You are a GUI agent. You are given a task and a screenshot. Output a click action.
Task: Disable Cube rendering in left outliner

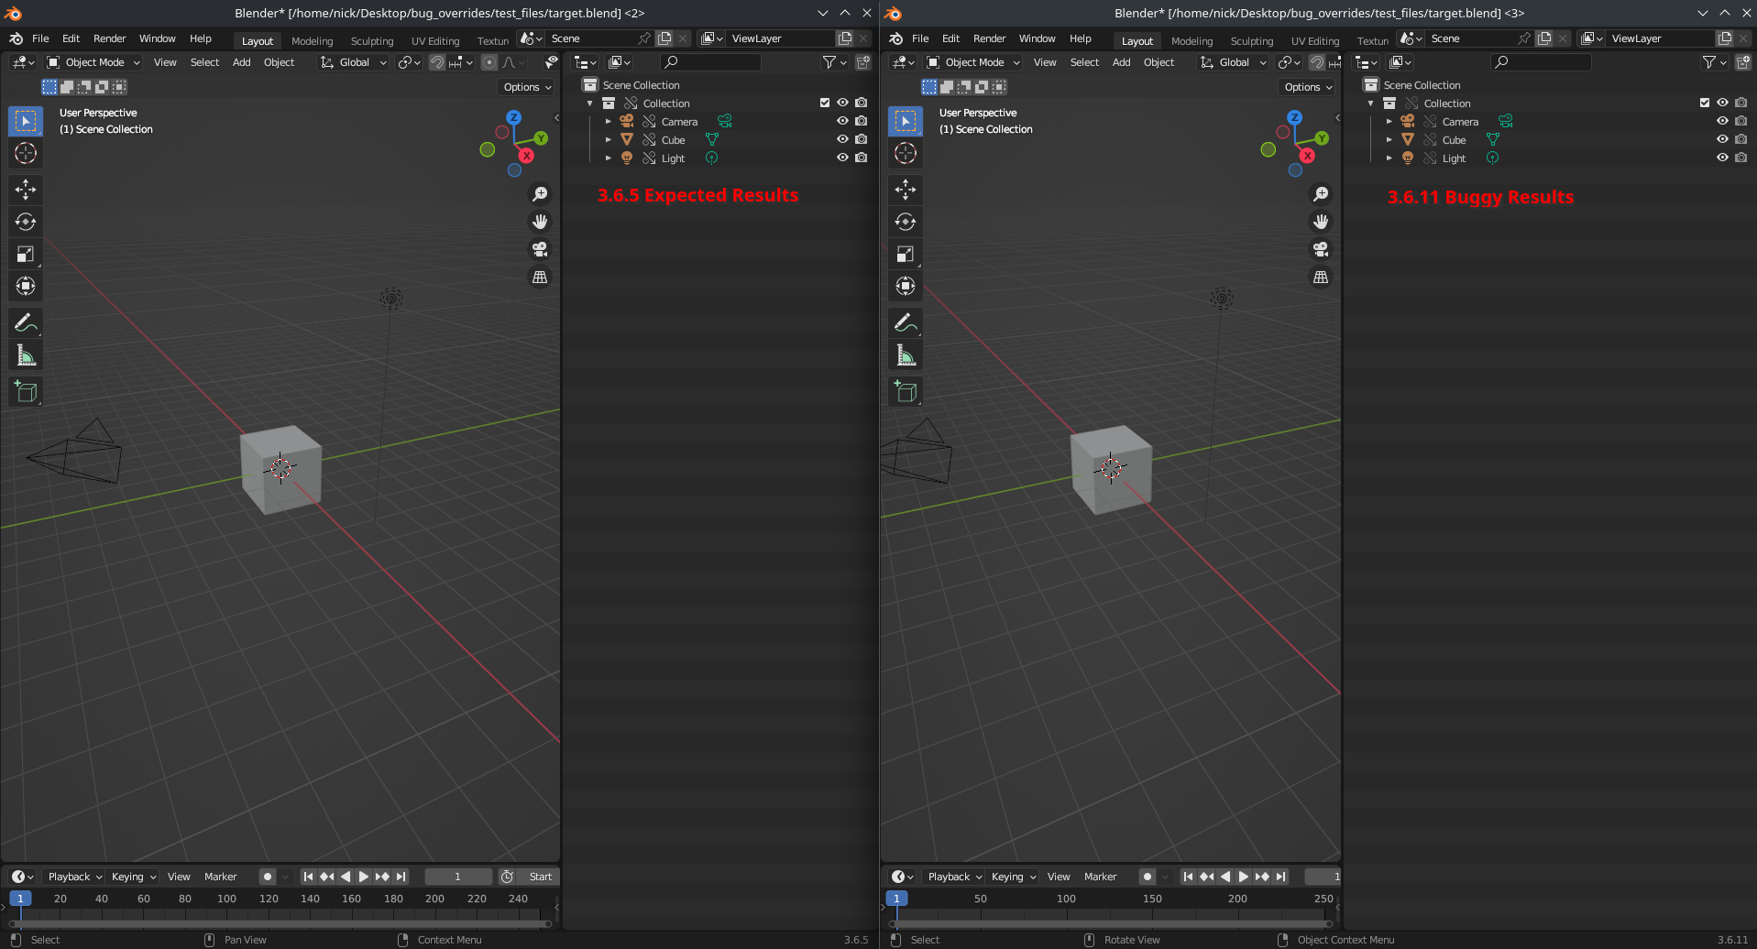pos(861,139)
